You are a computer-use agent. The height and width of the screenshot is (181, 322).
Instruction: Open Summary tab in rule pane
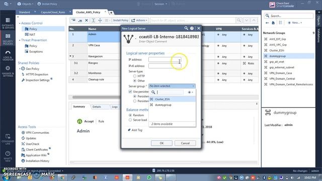pos(79,107)
